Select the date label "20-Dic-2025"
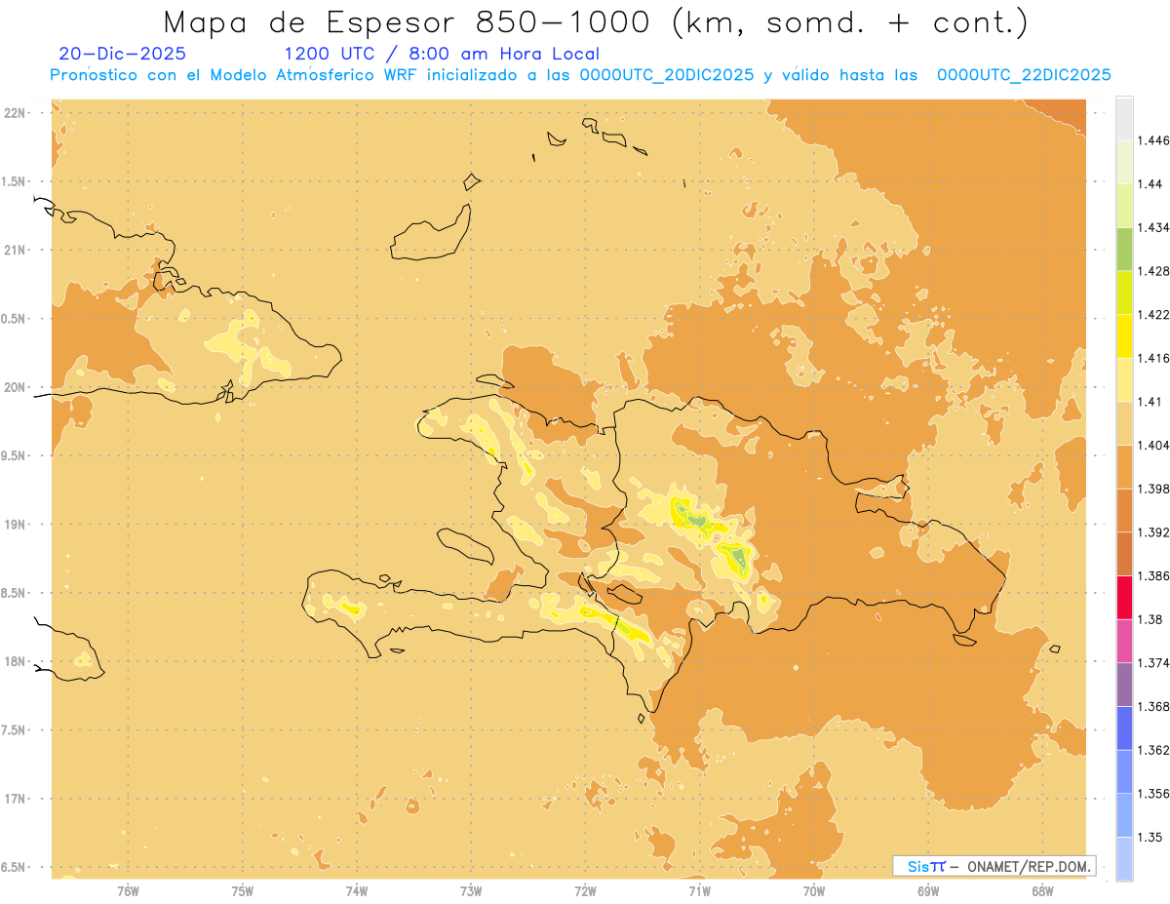The height and width of the screenshot is (904, 1170). click(x=123, y=54)
